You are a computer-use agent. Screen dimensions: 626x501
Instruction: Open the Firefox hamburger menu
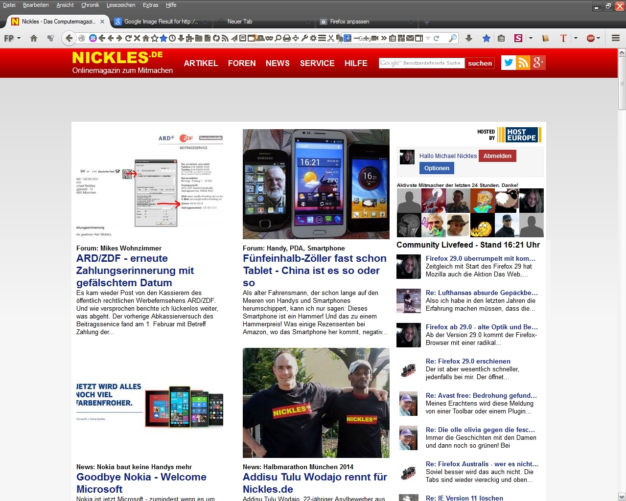pyautogui.click(x=616, y=38)
